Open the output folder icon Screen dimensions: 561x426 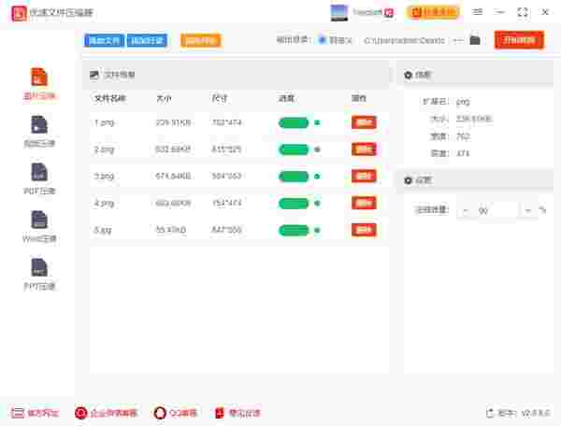tap(475, 40)
